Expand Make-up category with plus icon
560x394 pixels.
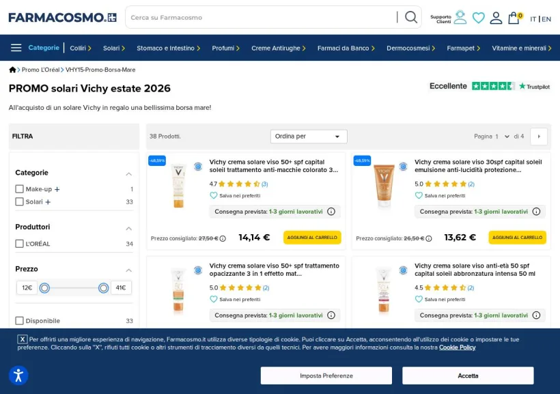pyautogui.click(x=57, y=189)
